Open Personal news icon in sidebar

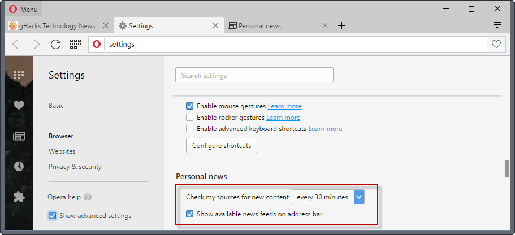(x=19, y=136)
